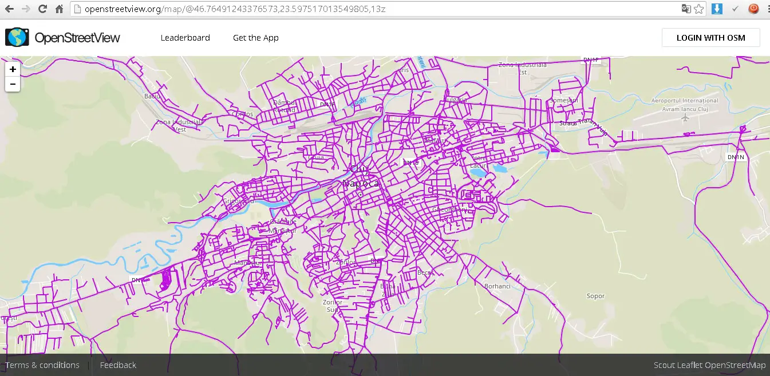This screenshot has height=376, width=770.
Task: Click the gray checkmark extension icon
Action: click(735, 9)
